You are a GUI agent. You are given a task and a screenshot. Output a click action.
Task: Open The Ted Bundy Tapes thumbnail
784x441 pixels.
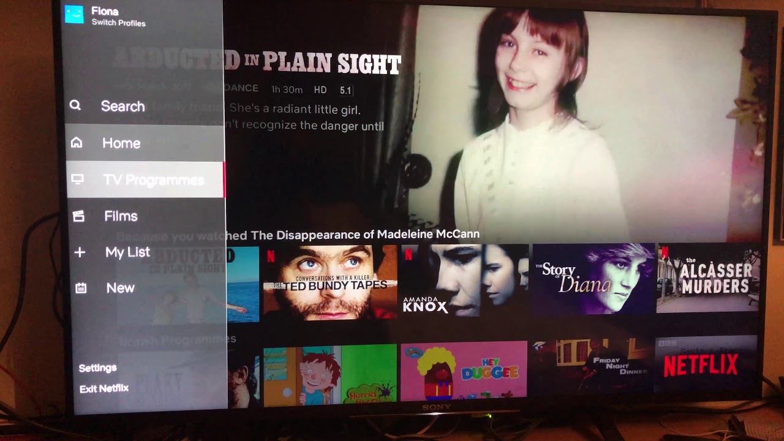[x=330, y=282]
